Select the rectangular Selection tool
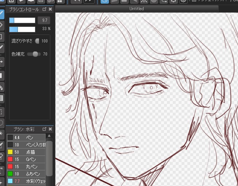The width and height of the screenshot is (238, 186). (x=1, y=112)
